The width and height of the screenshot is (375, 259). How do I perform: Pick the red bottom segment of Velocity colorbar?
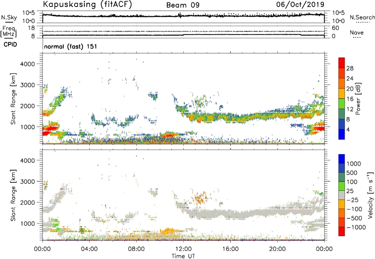pos(342,231)
